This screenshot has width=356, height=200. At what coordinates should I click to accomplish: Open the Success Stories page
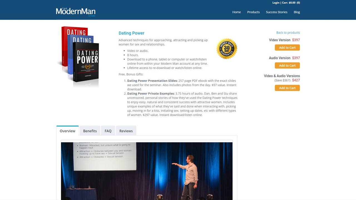click(x=276, y=12)
